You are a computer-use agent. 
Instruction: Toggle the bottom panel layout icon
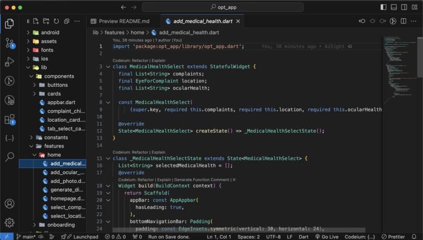click(x=394, y=7)
